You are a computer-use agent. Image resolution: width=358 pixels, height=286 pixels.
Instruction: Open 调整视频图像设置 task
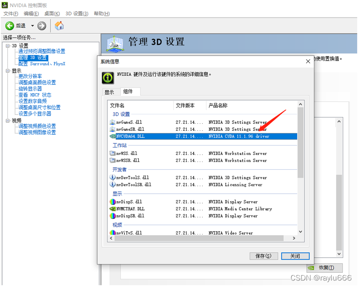37,132
